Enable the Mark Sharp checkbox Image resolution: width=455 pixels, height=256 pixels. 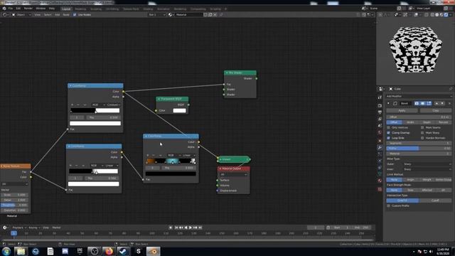(422, 133)
